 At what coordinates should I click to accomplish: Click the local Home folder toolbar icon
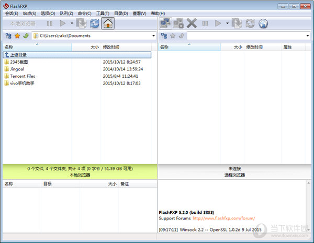click(108, 23)
